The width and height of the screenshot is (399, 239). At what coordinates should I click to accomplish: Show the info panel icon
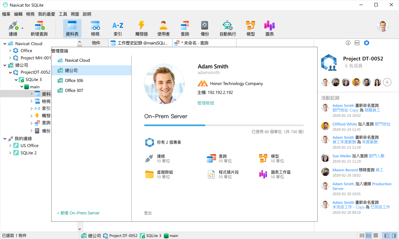tap(348, 43)
